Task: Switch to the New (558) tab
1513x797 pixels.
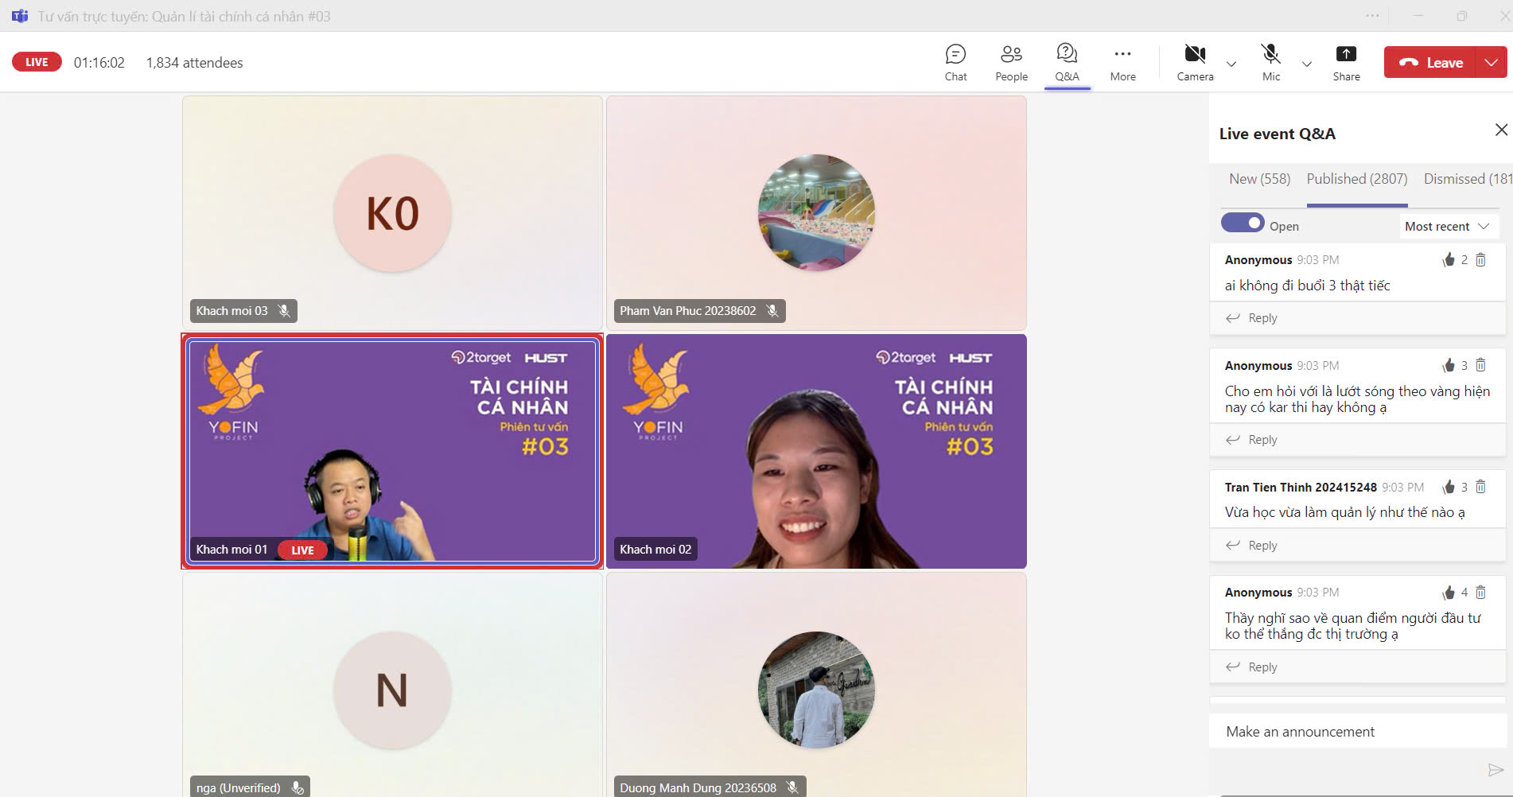Action: click(x=1259, y=179)
